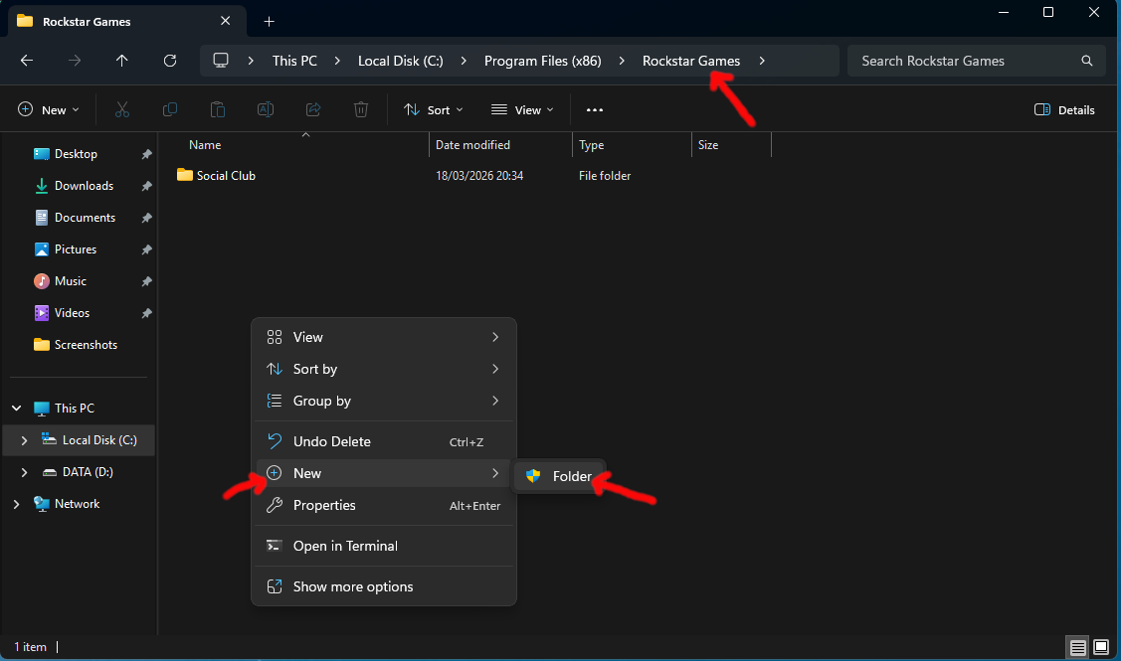Sort by Date modified column header
1121x661 pixels.
(x=472, y=145)
